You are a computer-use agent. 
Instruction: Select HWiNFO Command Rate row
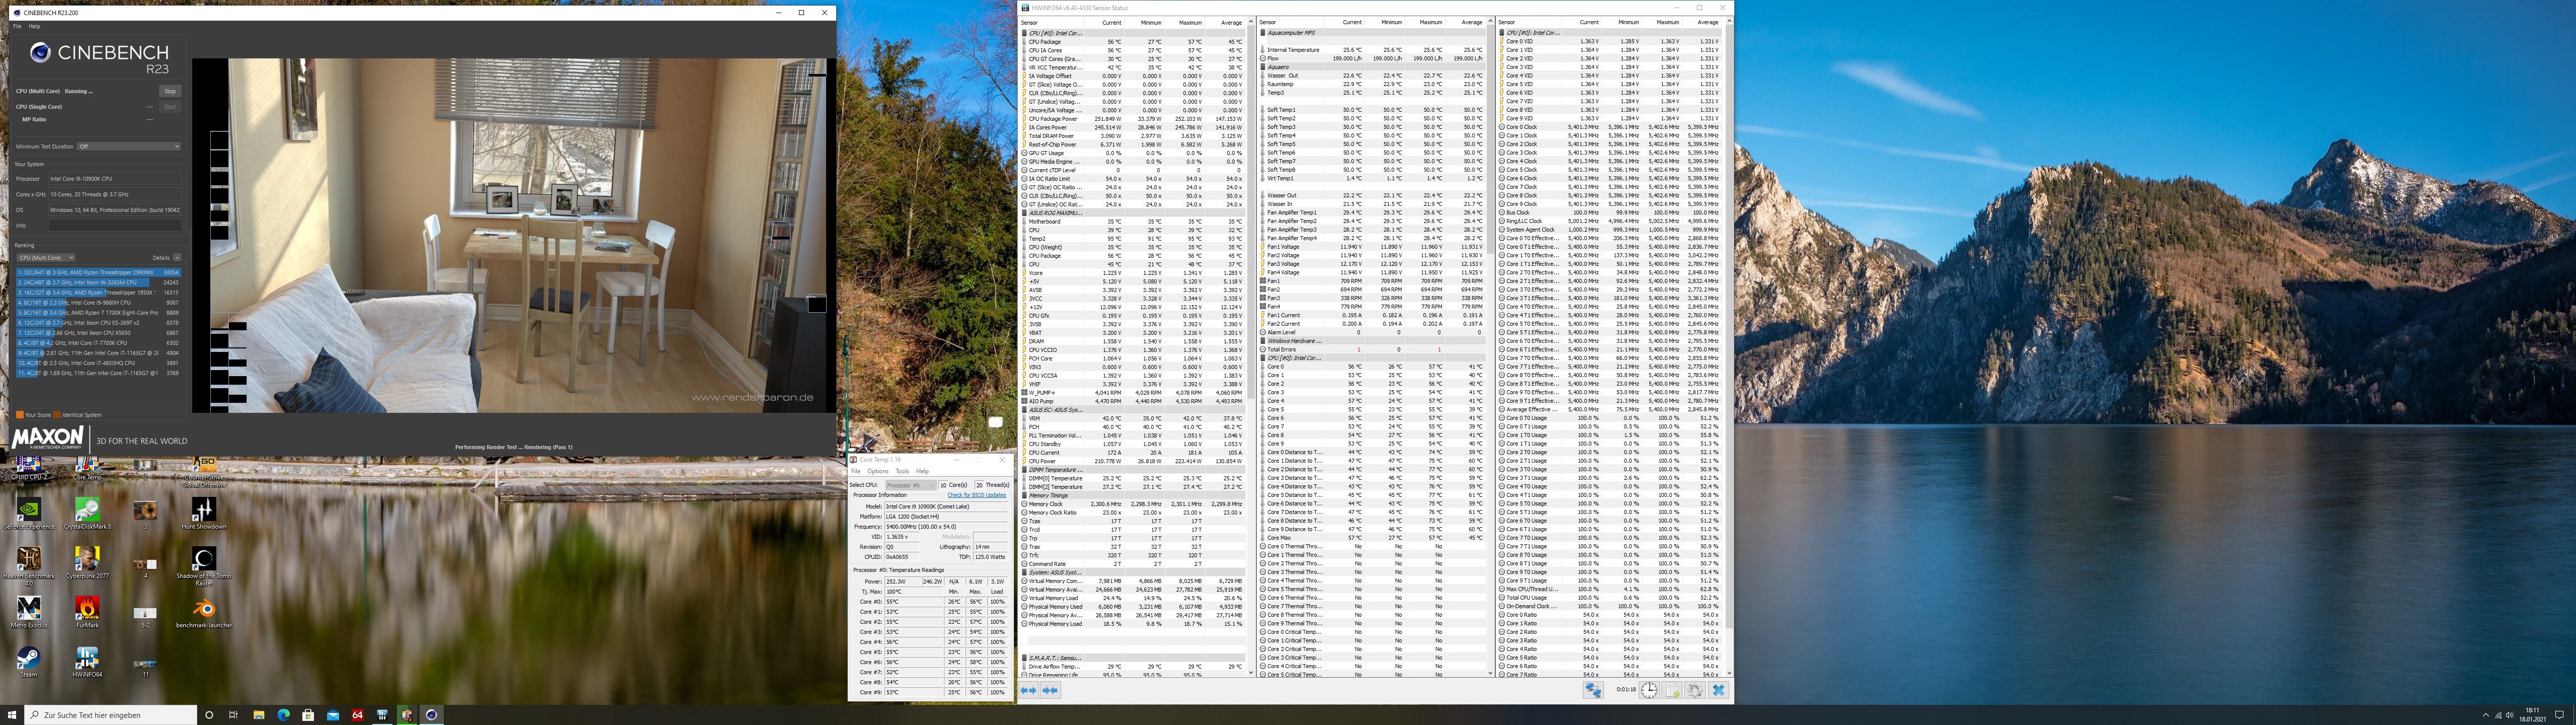coord(1133,564)
